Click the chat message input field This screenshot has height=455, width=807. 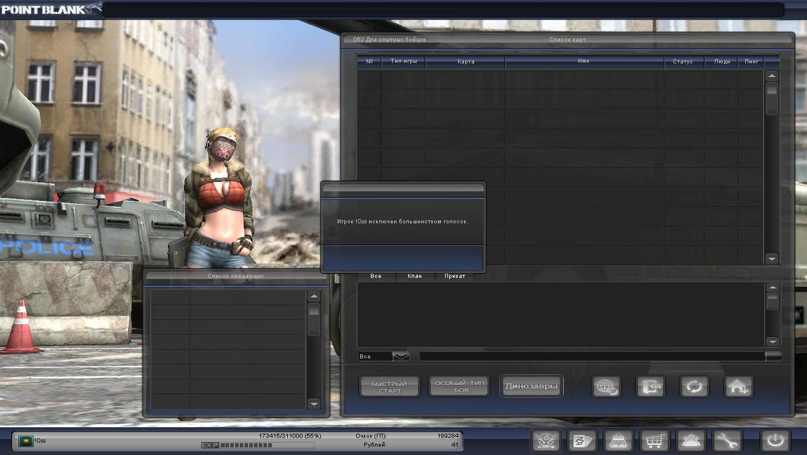(592, 356)
